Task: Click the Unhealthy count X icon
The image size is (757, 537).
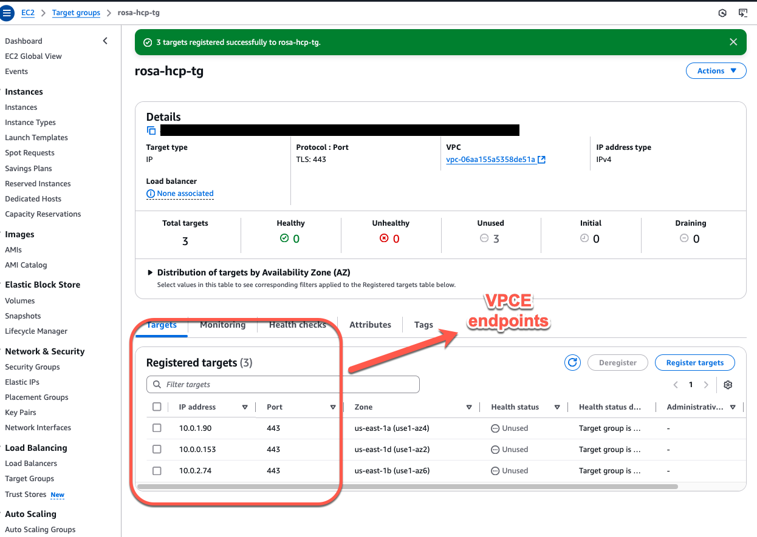Action: click(384, 238)
